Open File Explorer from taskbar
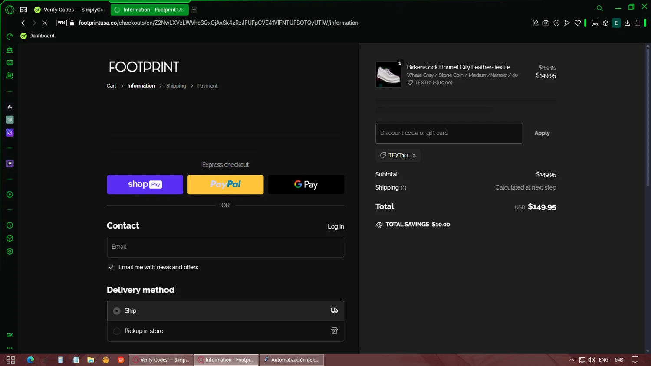Screen dimensions: 651x366 [91, 360]
